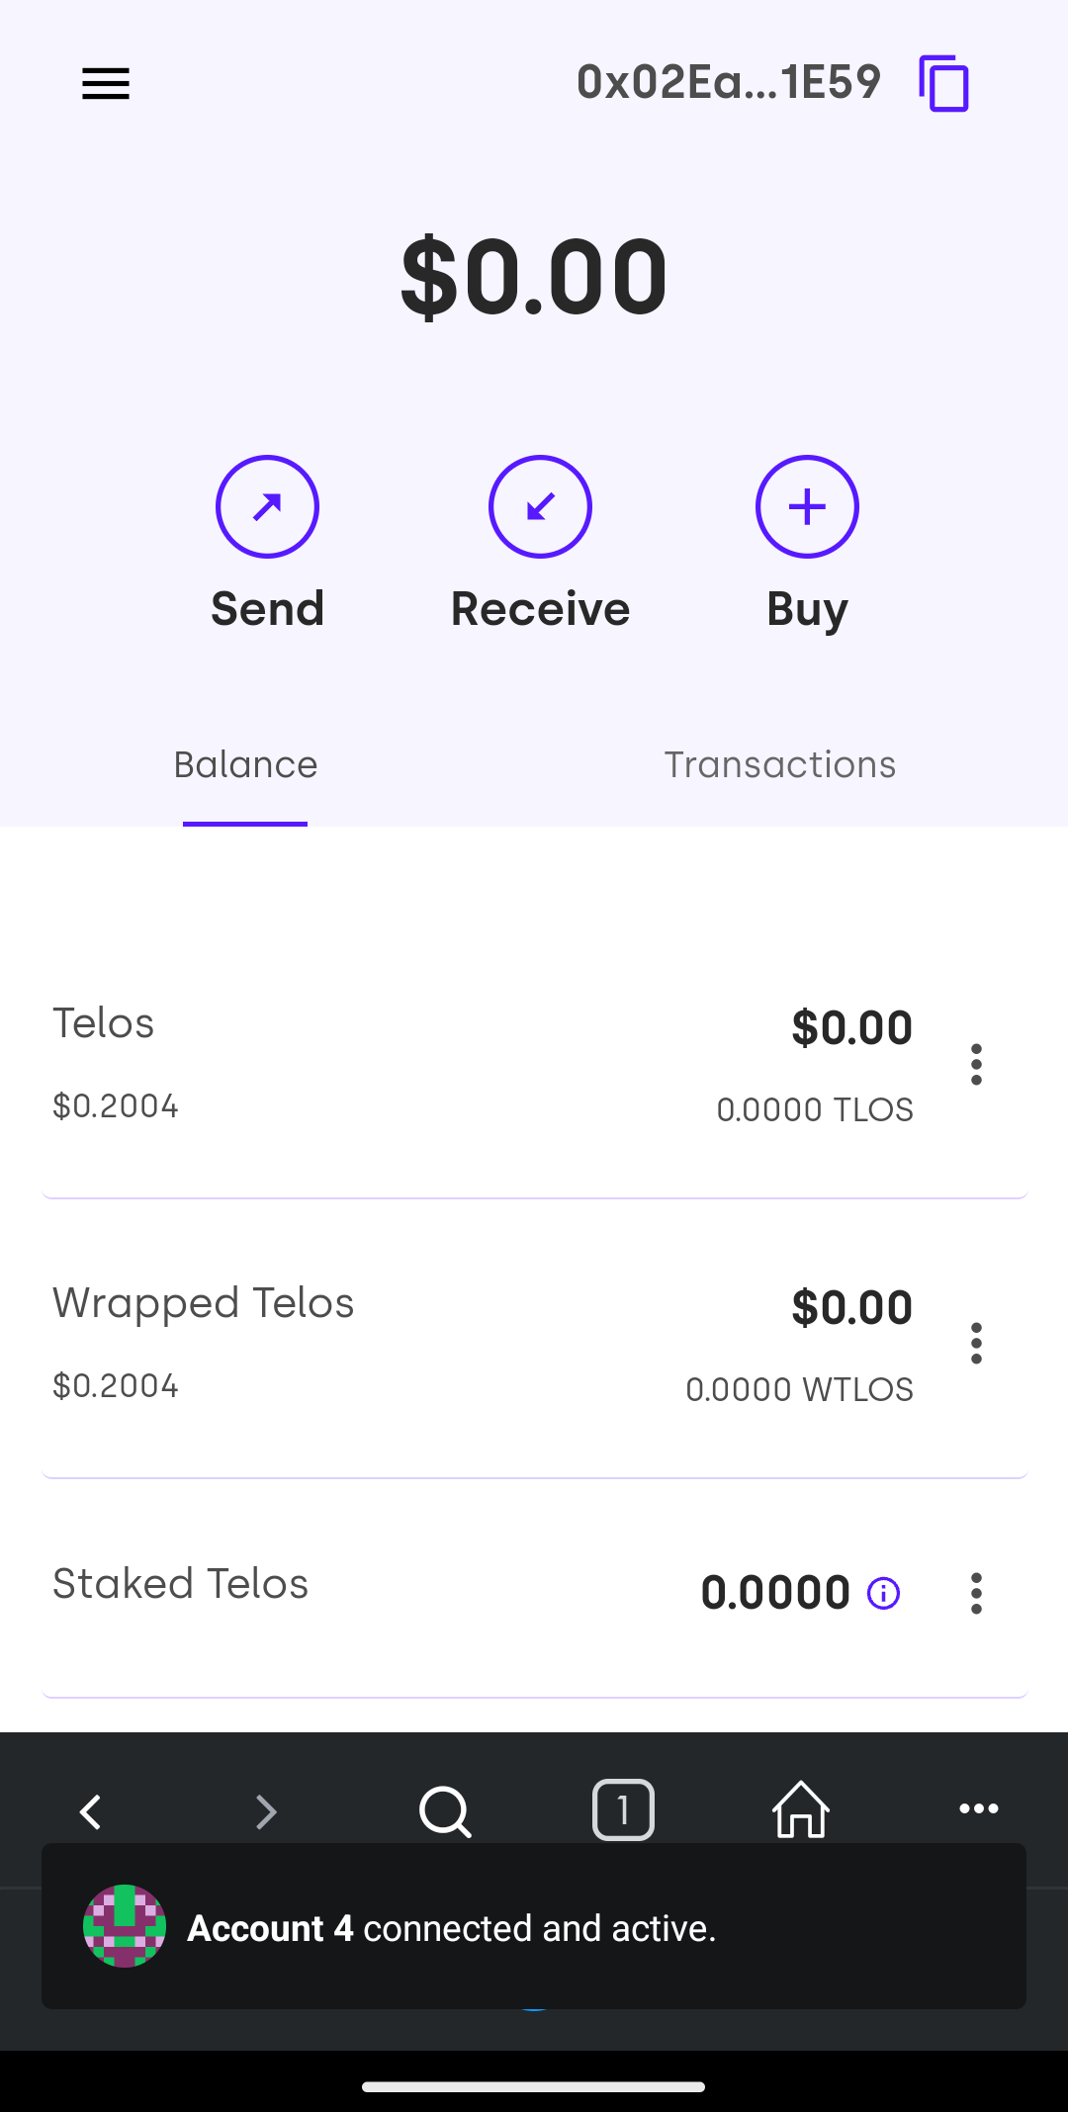Open browser more options menu
Image resolution: width=1068 pixels, height=2112 pixels.
click(x=978, y=1809)
